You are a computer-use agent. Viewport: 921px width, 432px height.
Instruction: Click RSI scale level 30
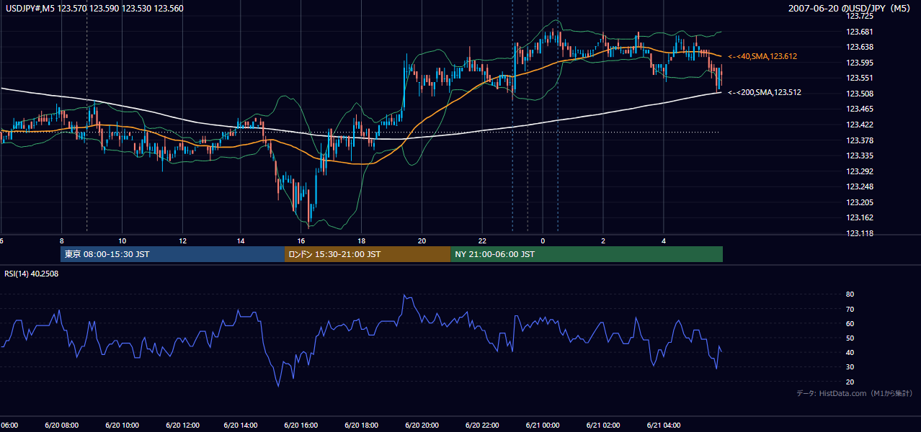tap(850, 367)
